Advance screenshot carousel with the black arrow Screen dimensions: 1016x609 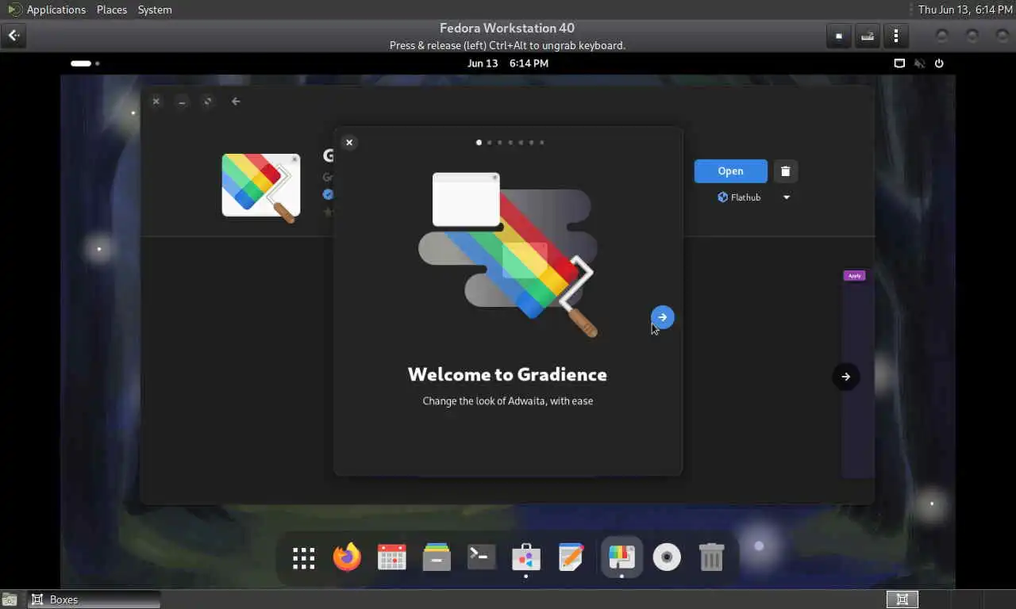[845, 377]
